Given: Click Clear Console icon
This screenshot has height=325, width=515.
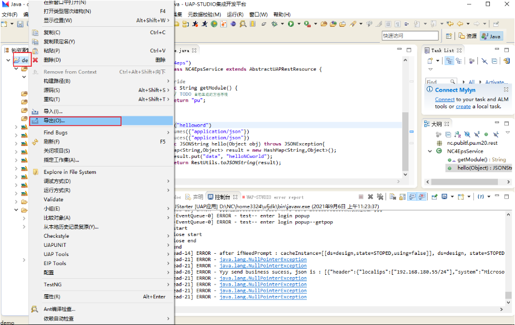Looking at the screenshot, I should click(x=392, y=197).
